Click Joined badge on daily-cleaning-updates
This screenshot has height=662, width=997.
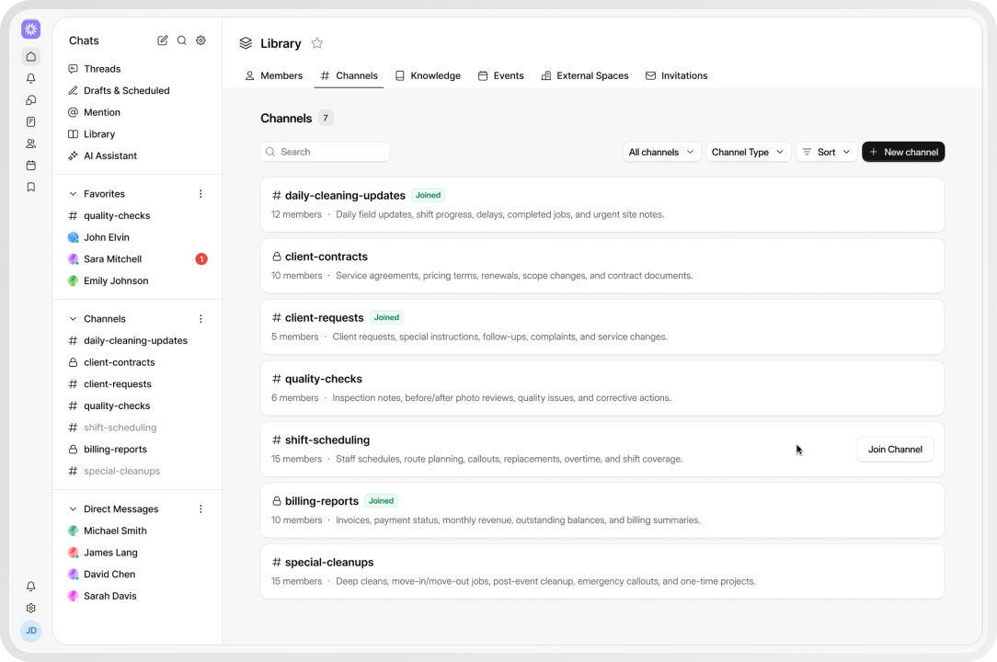pos(428,195)
